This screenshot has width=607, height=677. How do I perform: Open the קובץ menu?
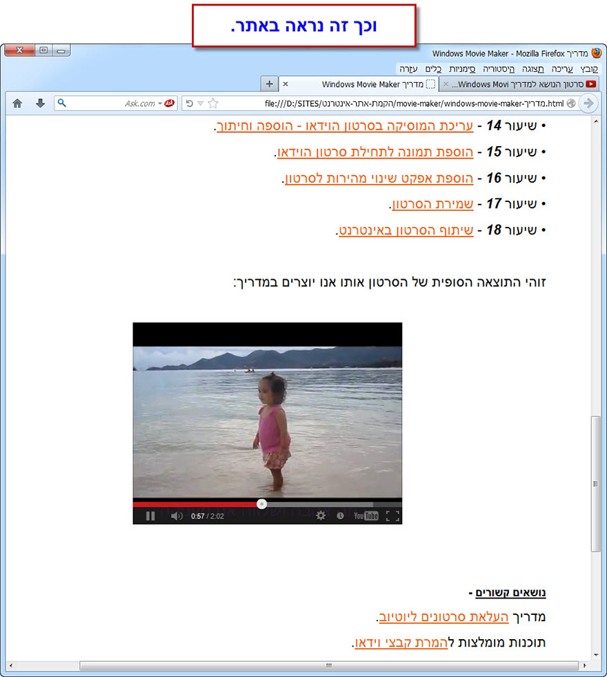pos(589,69)
